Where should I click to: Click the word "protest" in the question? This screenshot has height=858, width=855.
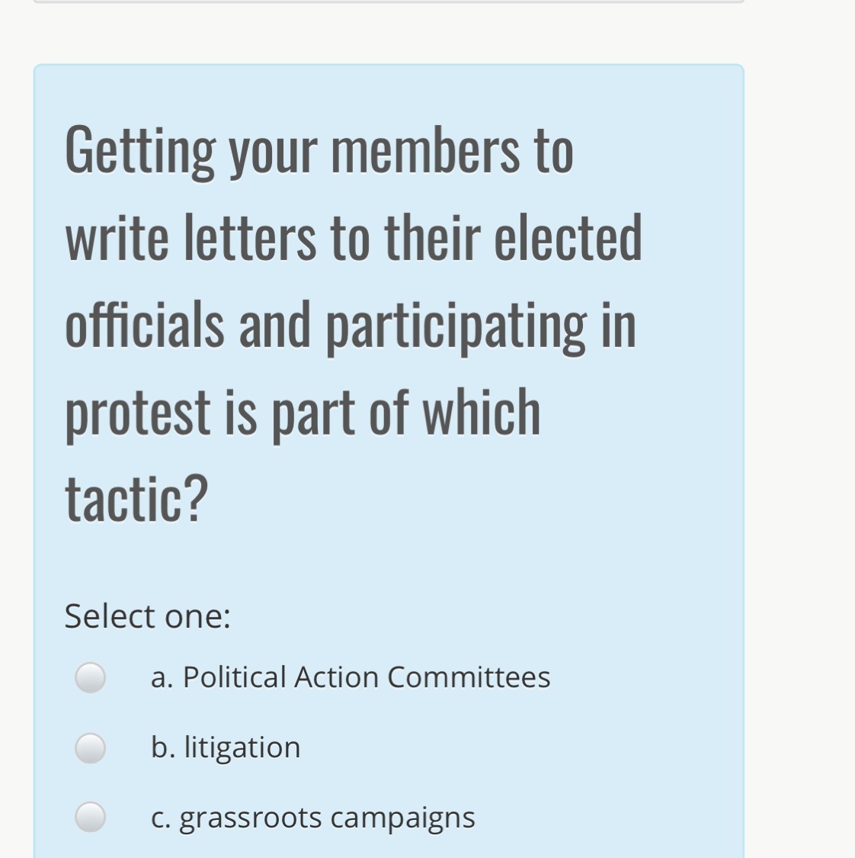[x=137, y=412]
